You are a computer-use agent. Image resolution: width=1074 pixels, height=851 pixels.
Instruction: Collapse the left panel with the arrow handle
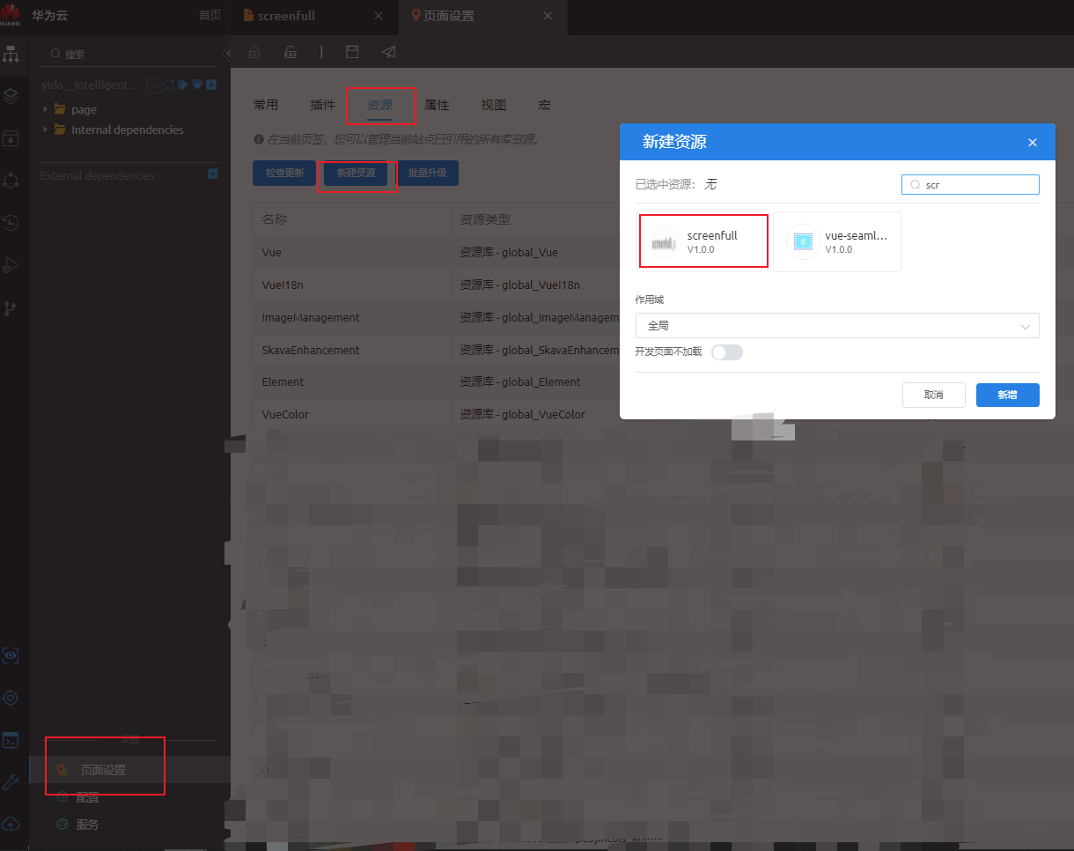tap(226, 53)
